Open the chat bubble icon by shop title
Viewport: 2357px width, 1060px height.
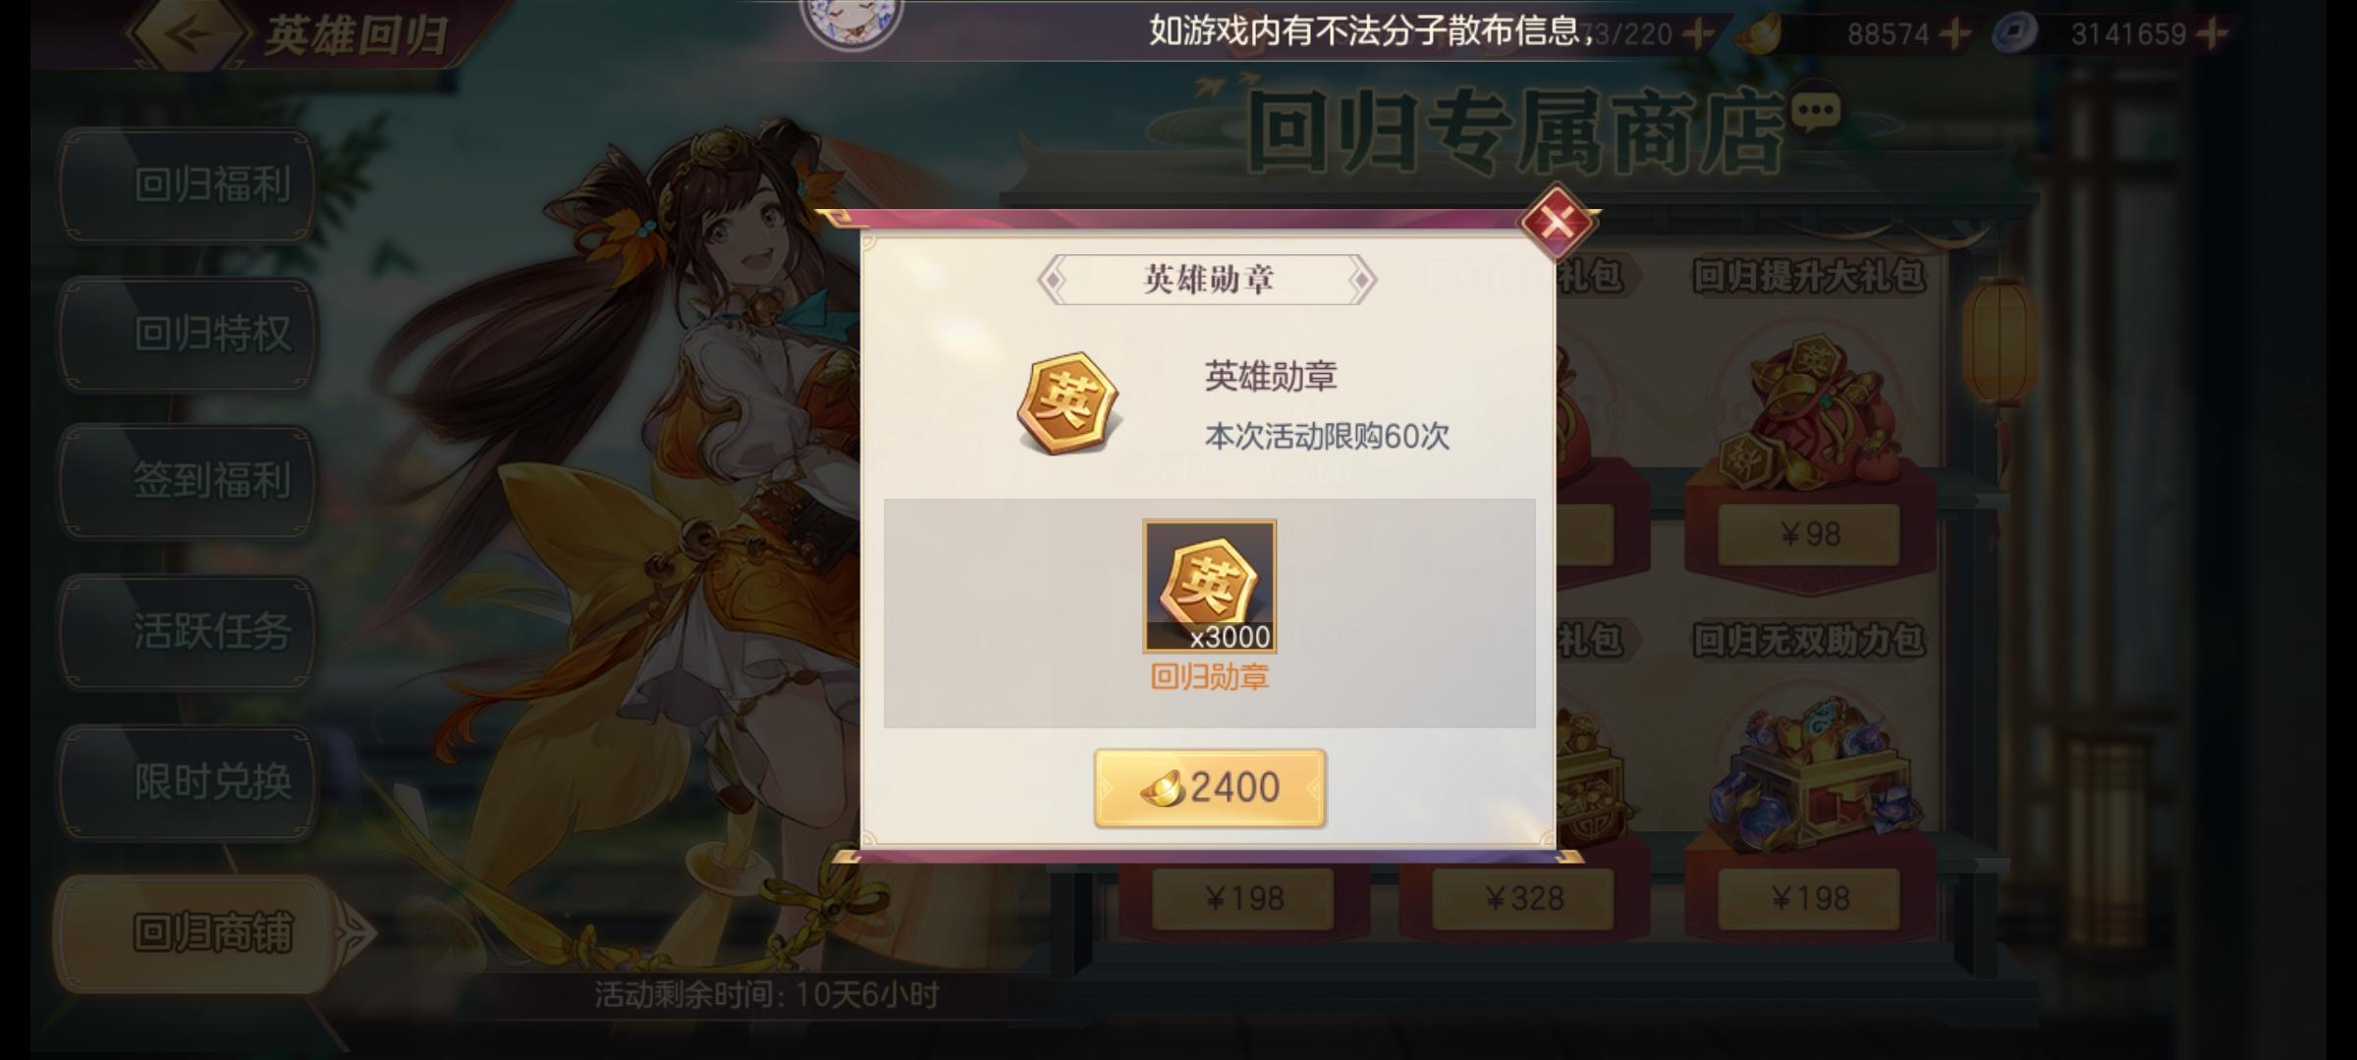[1815, 113]
